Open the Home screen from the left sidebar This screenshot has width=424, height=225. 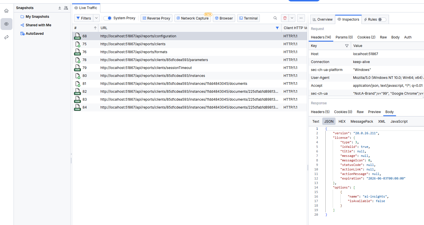(6, 10)
